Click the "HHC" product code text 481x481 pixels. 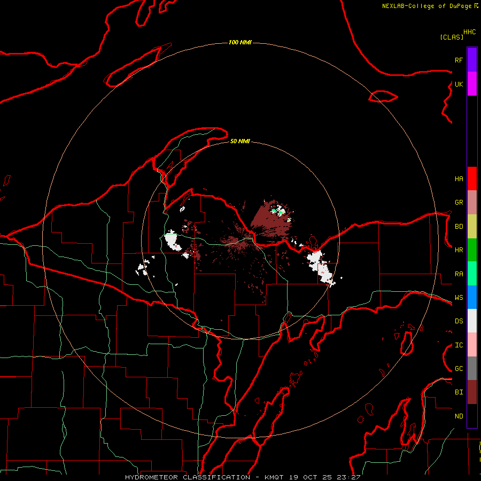[x=469, y=32]
